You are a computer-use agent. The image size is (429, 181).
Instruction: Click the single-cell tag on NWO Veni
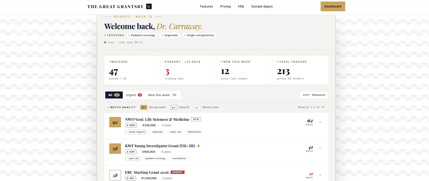175,132
